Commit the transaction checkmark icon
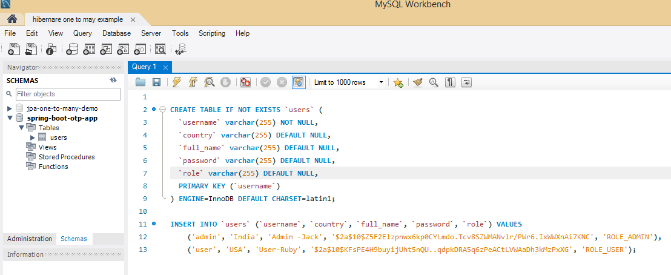The height and width of the screenshot is (275, 671). point(265,82)
